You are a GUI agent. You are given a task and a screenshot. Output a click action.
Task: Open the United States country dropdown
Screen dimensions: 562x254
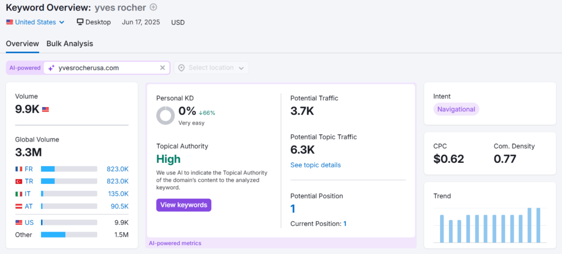tap(36, 22)
